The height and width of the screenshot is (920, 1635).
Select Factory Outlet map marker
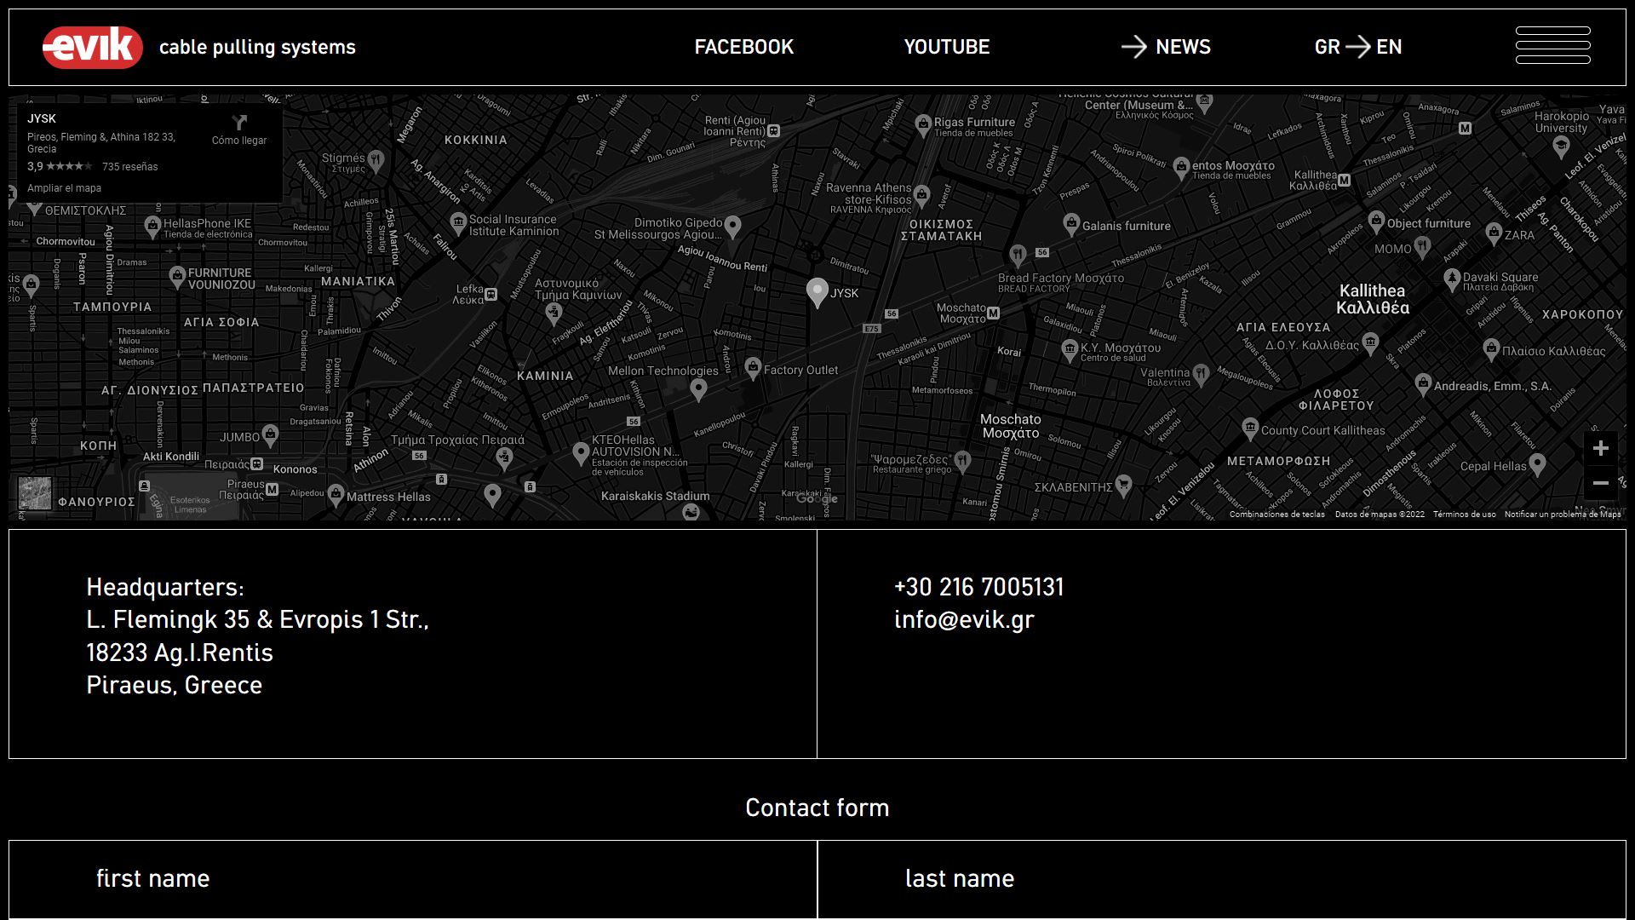point(752,369)
